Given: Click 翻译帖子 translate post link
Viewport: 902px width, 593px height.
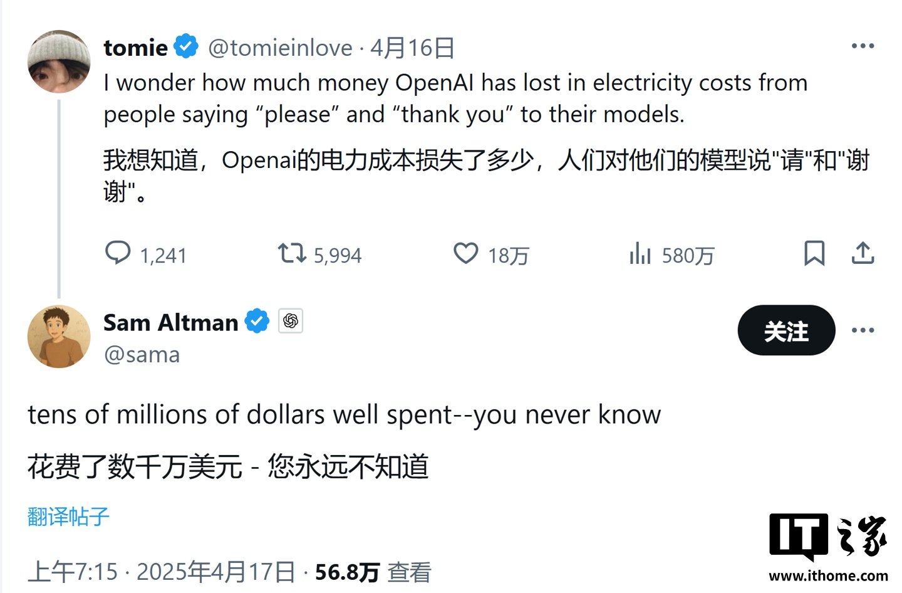Looking at the screenshot, I should [68, 517].
